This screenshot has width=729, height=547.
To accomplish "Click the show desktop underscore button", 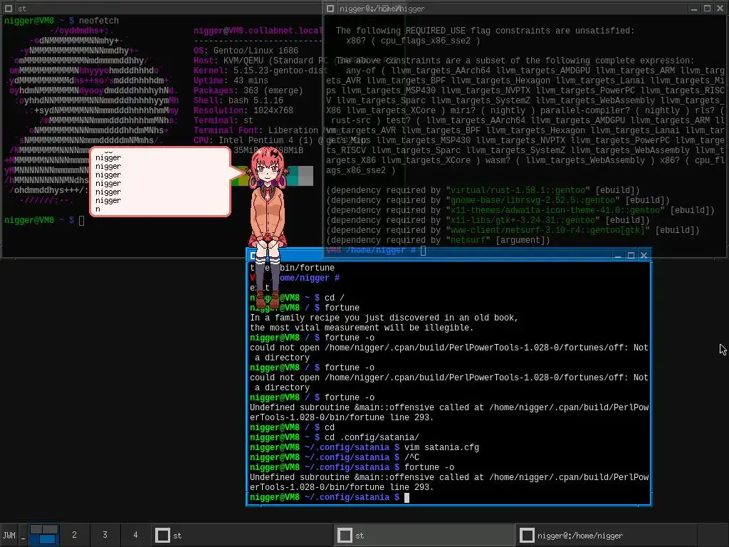I will (23, 536).
